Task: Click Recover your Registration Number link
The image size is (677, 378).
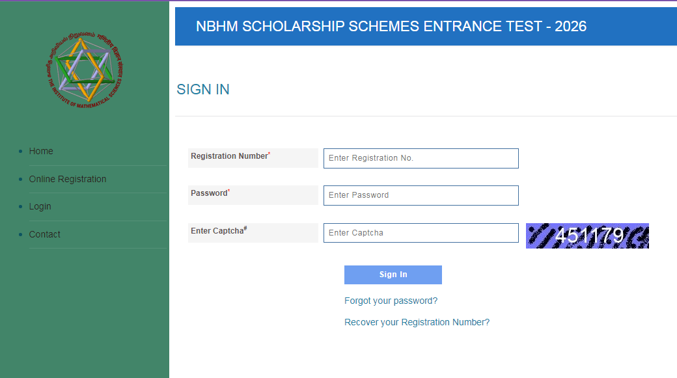Action: (x=417, y=322)
